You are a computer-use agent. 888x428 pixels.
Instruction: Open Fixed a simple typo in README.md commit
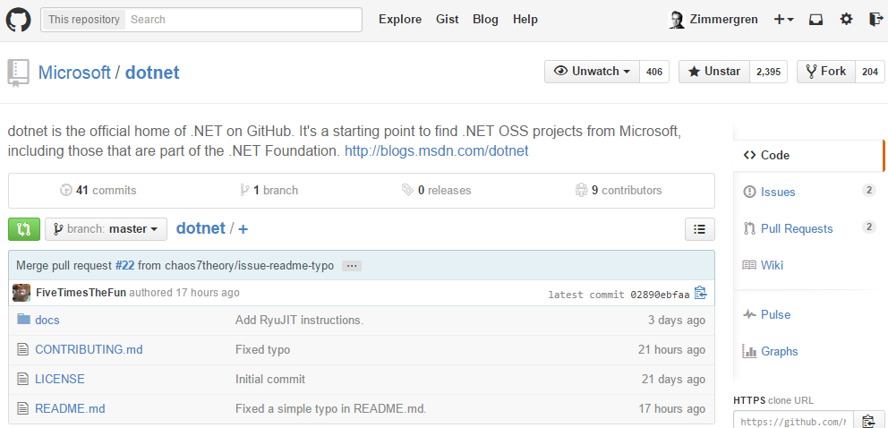coord(330,408)
